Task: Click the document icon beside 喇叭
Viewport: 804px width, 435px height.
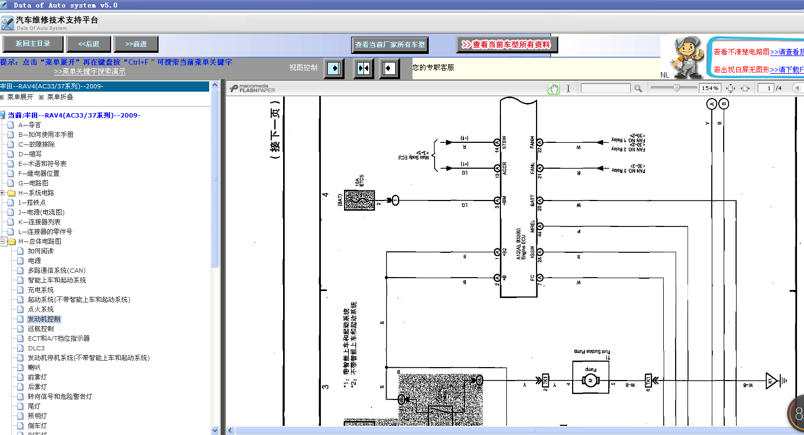Action: [x=20, y=368]
